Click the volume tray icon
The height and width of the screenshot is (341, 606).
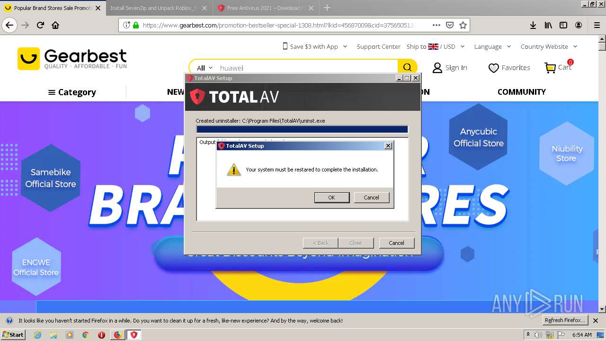coord(538,335)
